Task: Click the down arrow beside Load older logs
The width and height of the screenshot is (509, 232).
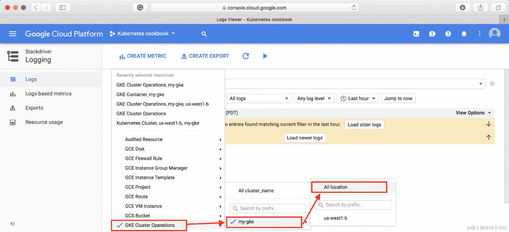Action: [x=489, y=124]
